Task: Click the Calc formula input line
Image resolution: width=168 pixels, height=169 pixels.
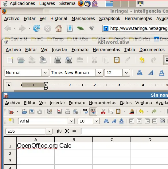Action: [124, 131]
